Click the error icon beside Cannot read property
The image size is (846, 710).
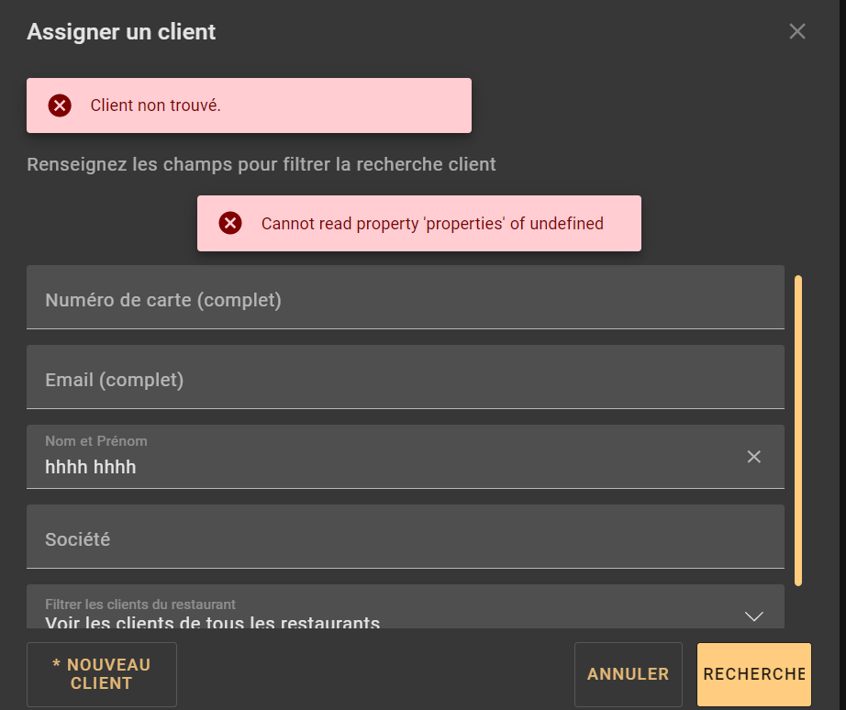coord(230,223)
